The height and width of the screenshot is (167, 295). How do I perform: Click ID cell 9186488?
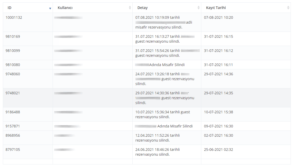tap(13, 112)
